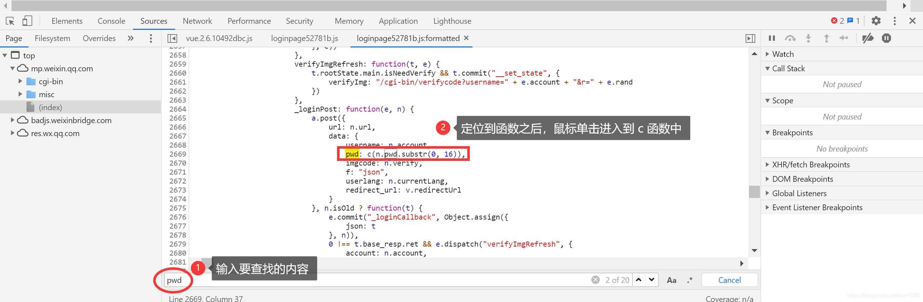Toggle match case Aa option
Image resolution: width=923 pixels, height=302 pixels.
coord(672,280)
